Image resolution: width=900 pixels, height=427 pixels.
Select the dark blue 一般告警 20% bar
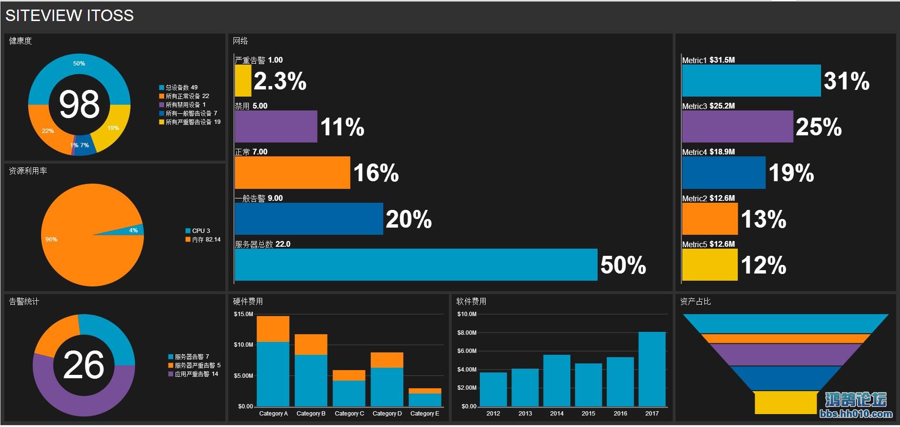(x=309, y=219)
